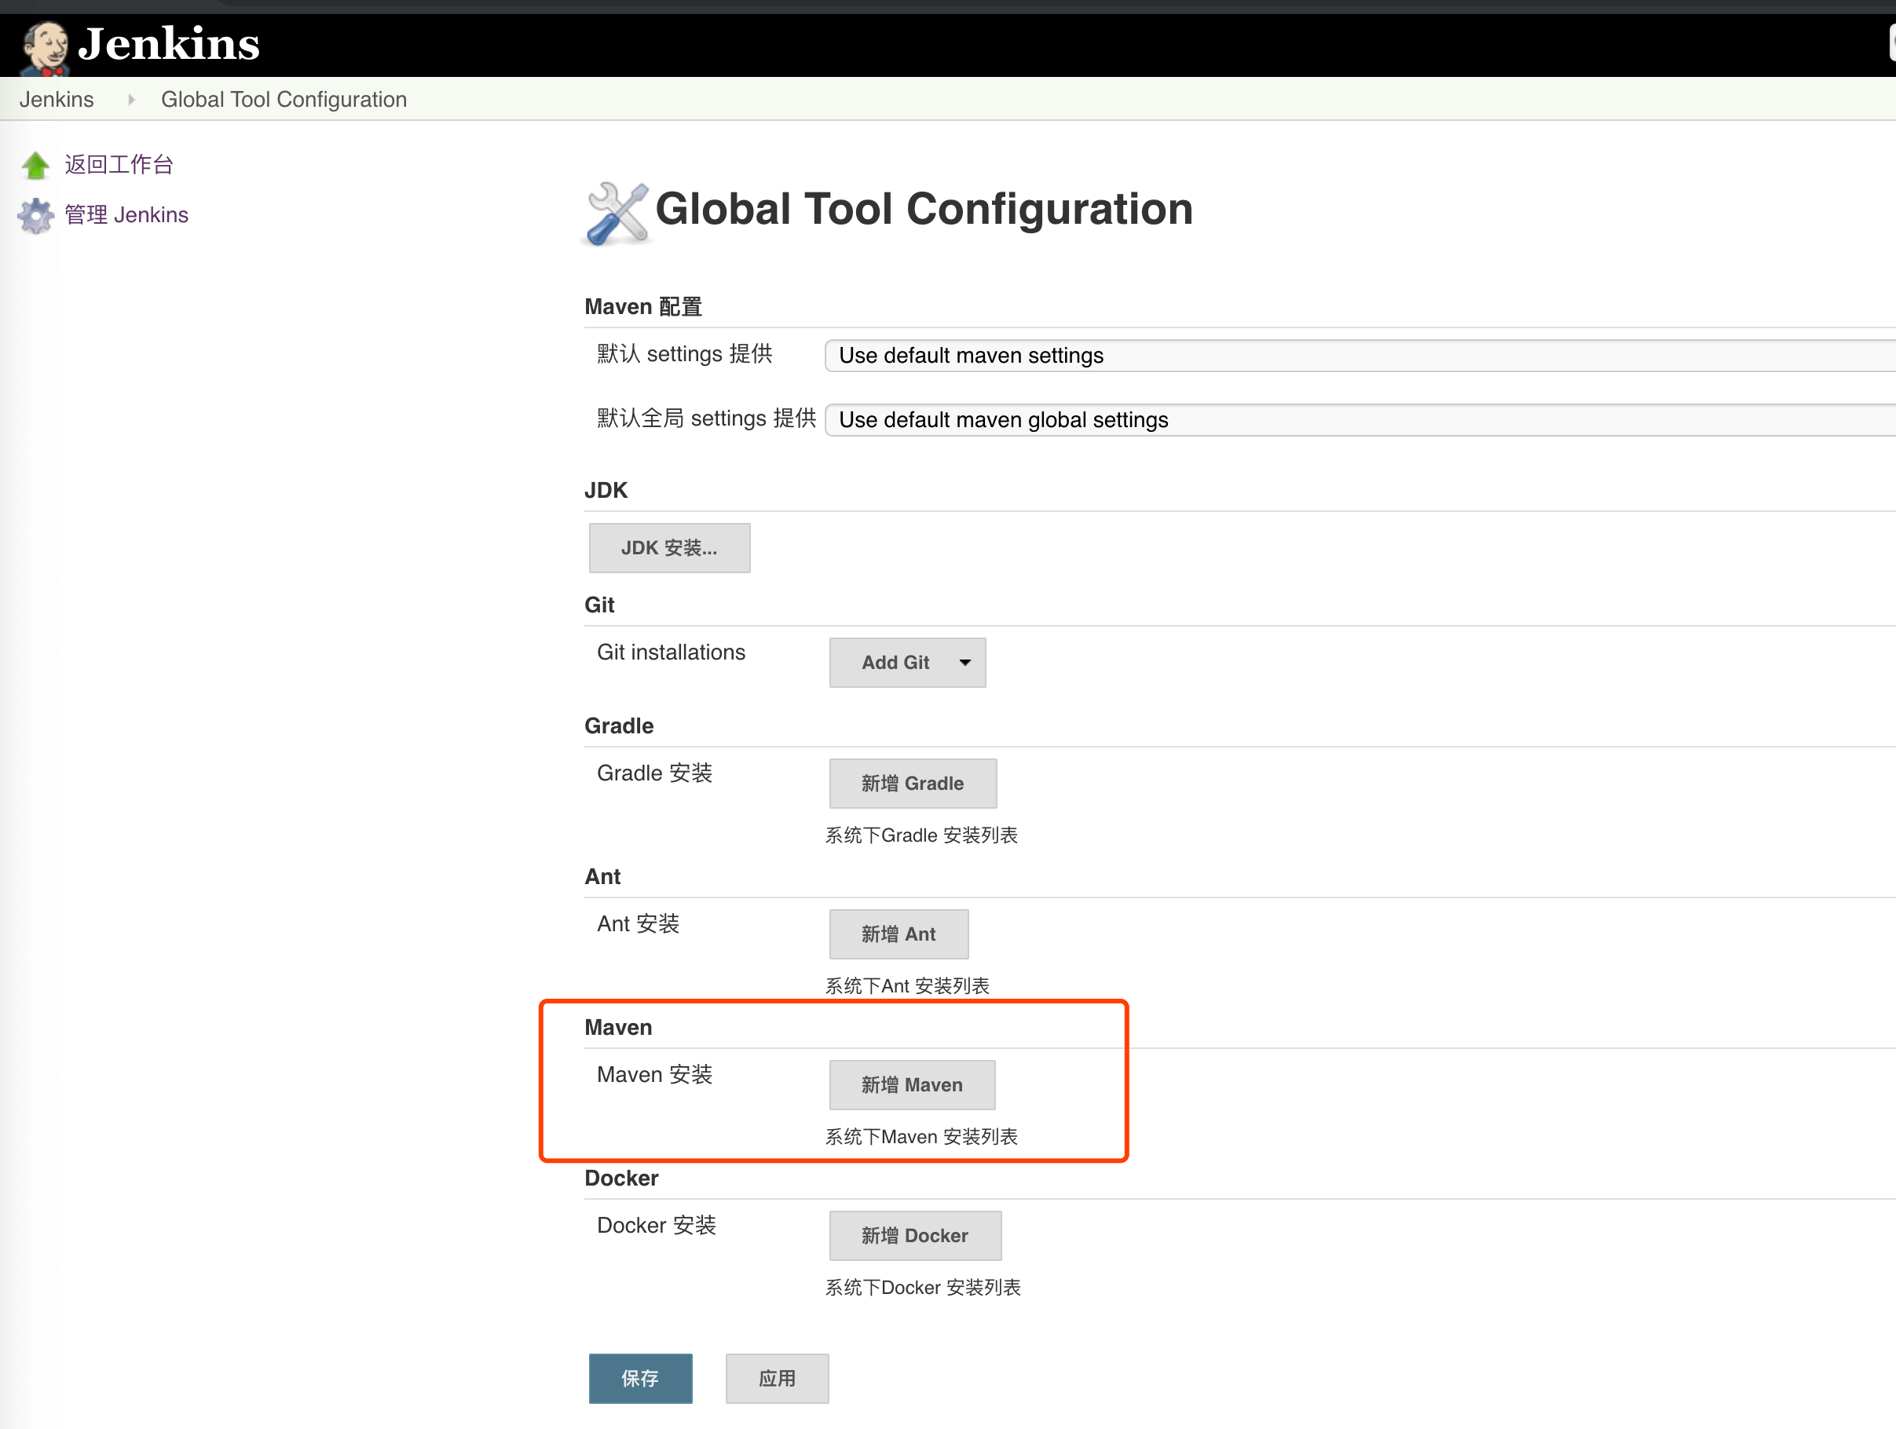Click the green up-arrow return icon

[x=35, y=166]
